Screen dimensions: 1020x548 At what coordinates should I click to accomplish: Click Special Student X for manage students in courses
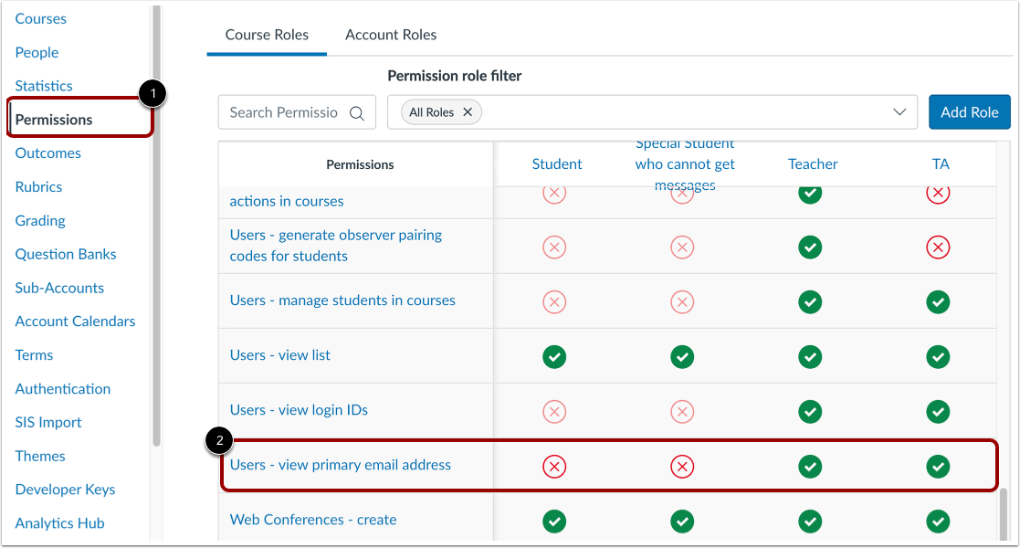682,301
